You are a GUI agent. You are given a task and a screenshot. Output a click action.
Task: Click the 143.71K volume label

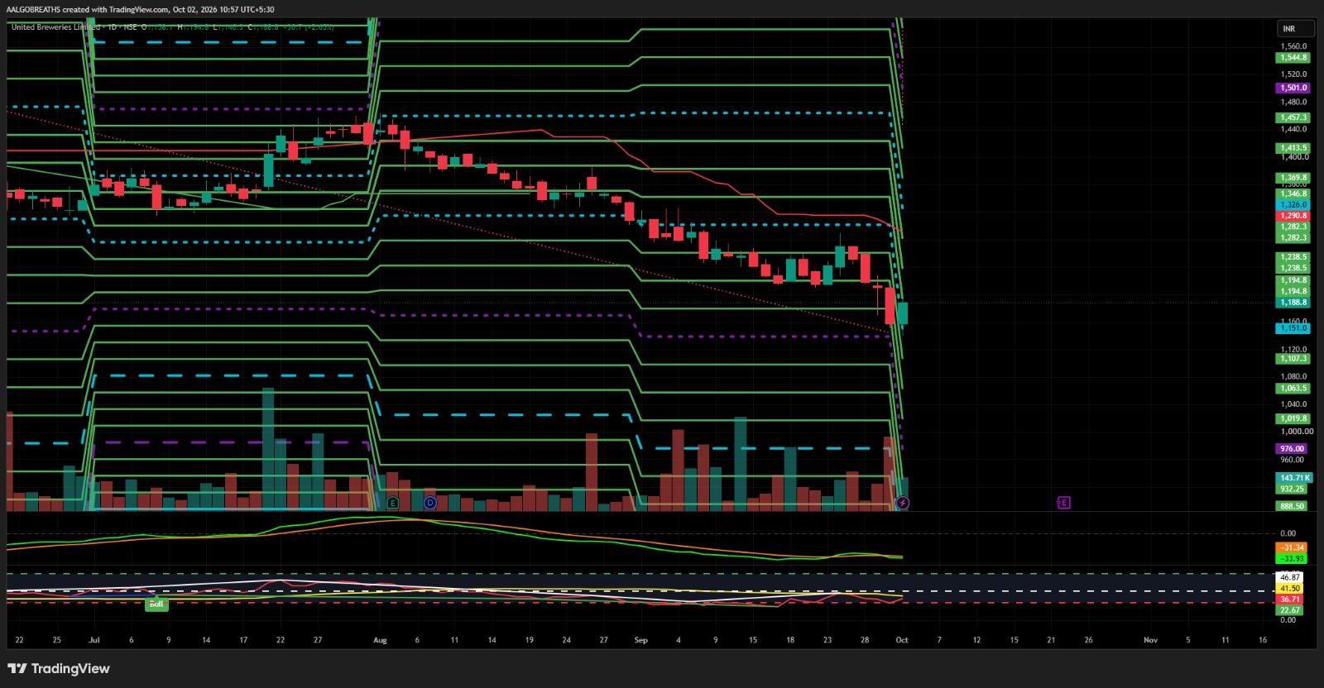(x=1293, y=478)
